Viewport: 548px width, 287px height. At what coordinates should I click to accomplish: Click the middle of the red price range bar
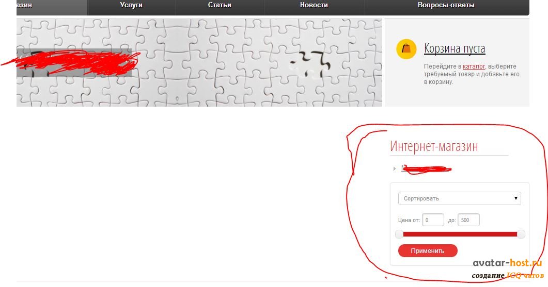click(x=460, y=234)
